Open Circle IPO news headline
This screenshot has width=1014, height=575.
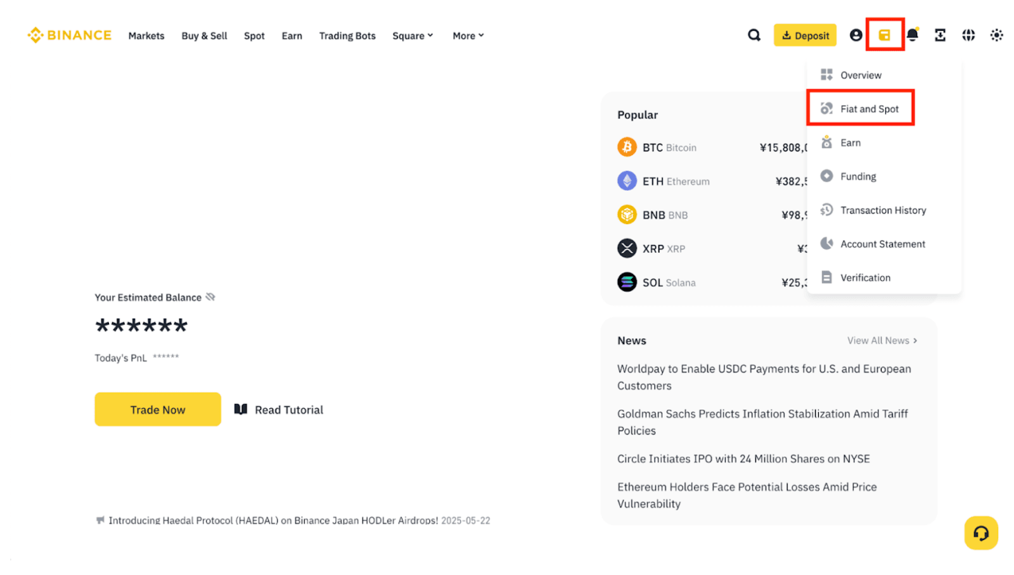[743, 458]
